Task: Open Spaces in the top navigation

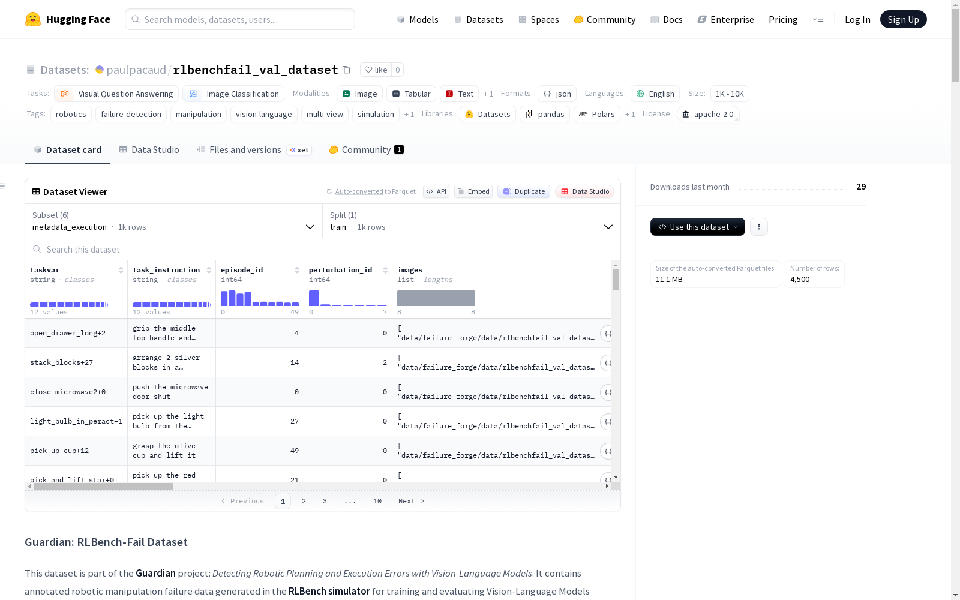Action: pyautogui.click(x=539, y=19)
